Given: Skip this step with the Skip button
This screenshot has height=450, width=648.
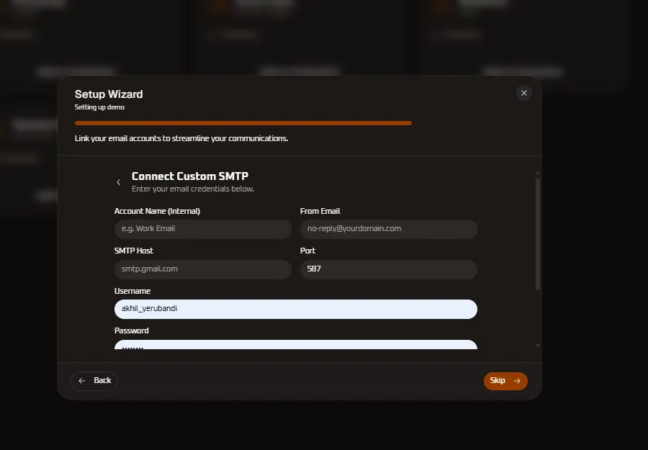Looking at the screenshot, I should pyautogui.click(x=505, y=381).
